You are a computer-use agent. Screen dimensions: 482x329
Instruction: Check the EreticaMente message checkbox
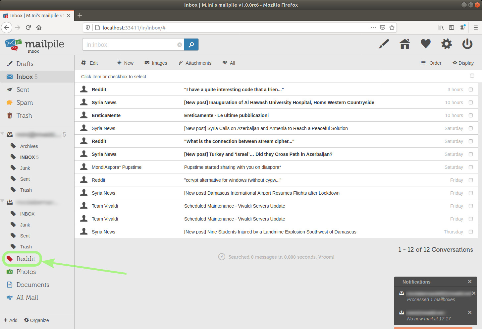coord(471,115)
